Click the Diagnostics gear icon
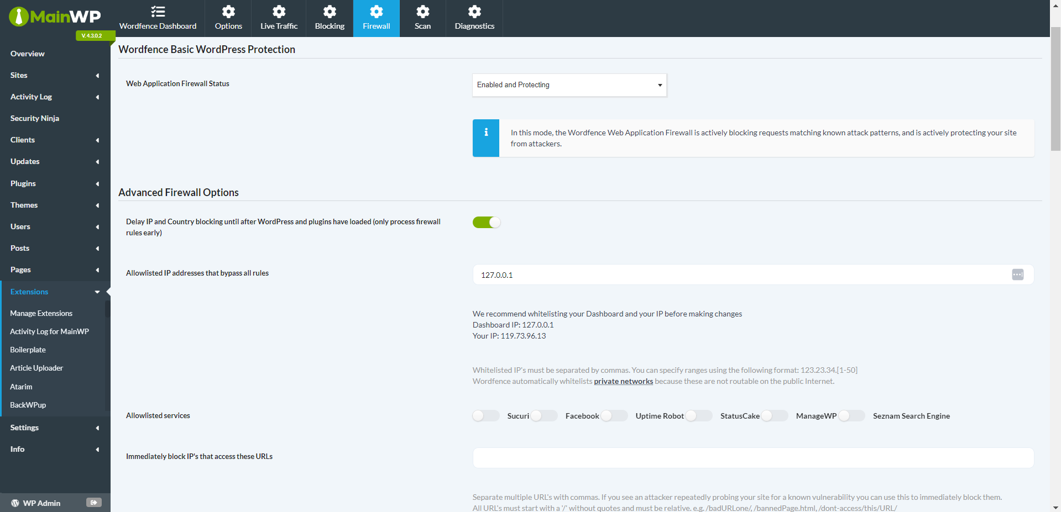Viewport: 1061px width, 512px height. click(x=474, y=12)
